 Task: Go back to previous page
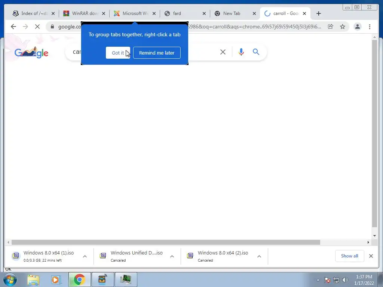[x=13, y=27]
